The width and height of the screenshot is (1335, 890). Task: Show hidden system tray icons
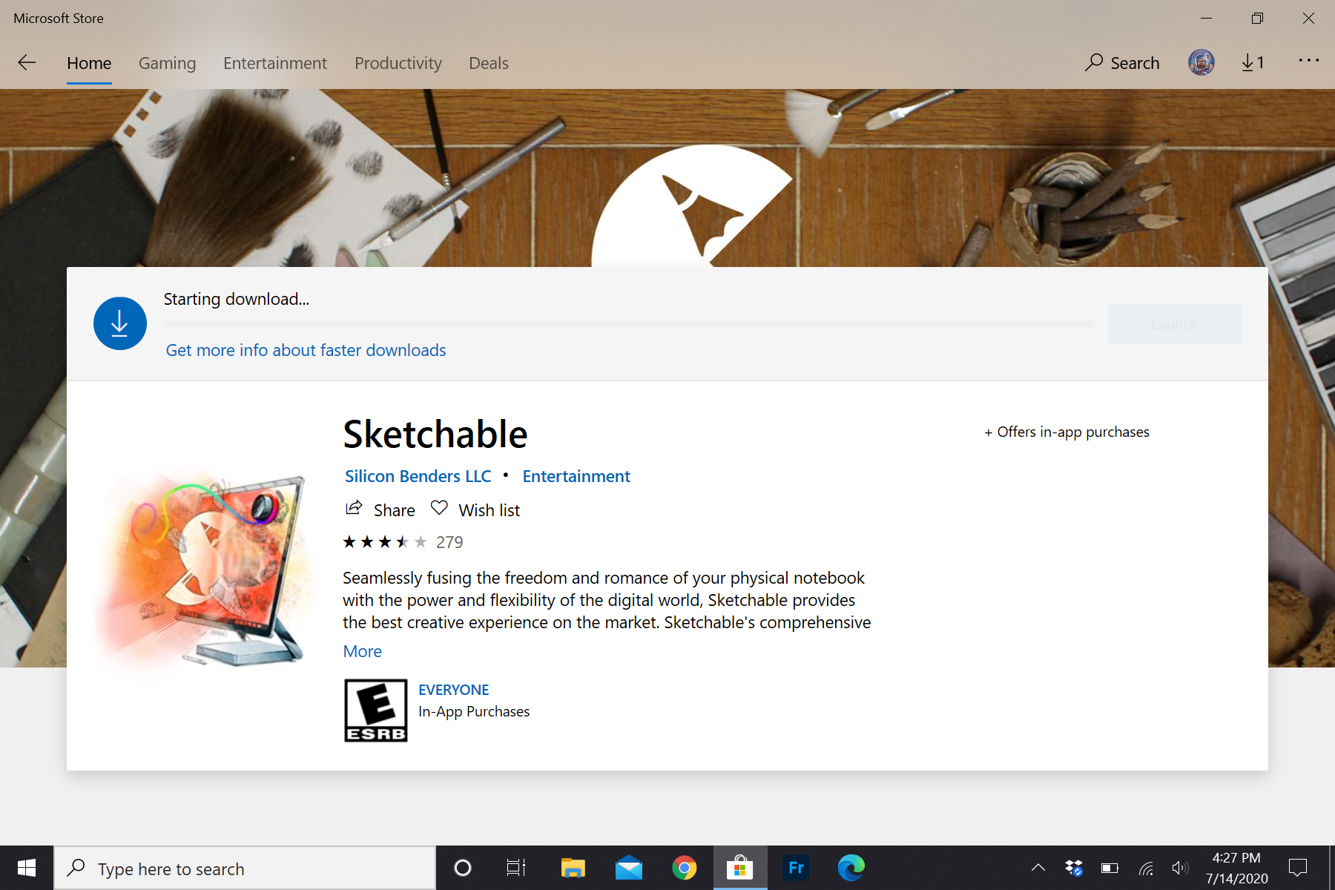1038,868
